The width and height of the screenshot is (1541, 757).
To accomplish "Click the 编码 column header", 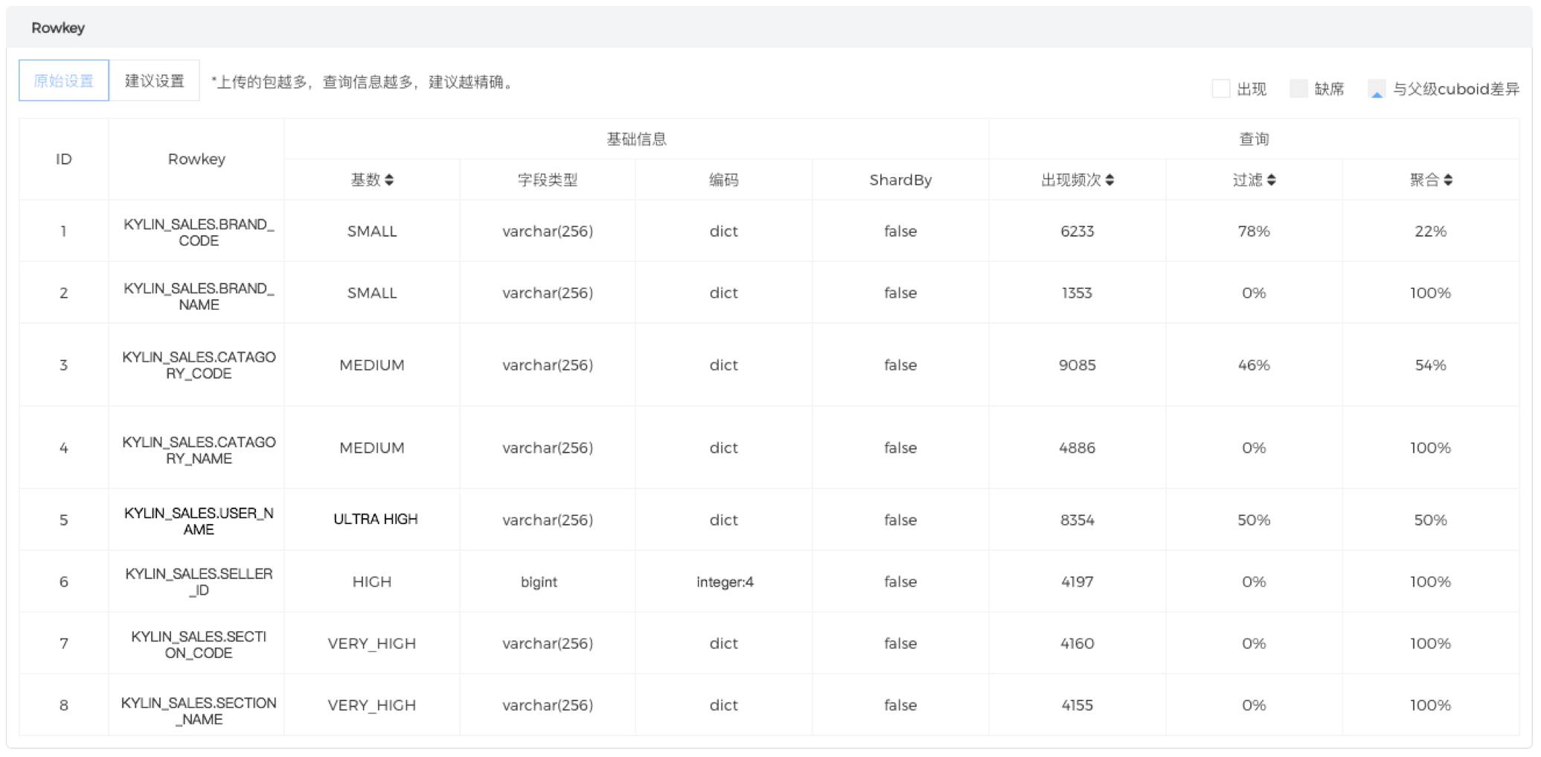I will point(723,179).
